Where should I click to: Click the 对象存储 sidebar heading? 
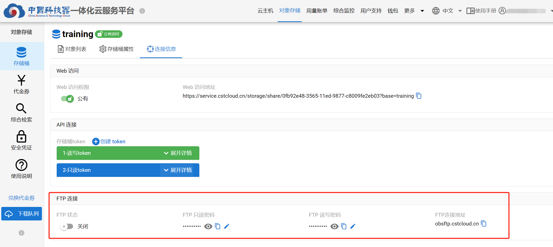pos(22,32)
